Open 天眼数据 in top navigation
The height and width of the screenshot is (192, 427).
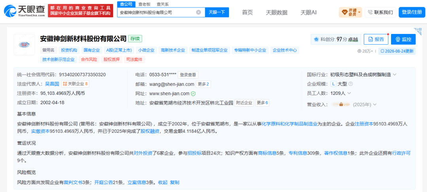point(277,13)
